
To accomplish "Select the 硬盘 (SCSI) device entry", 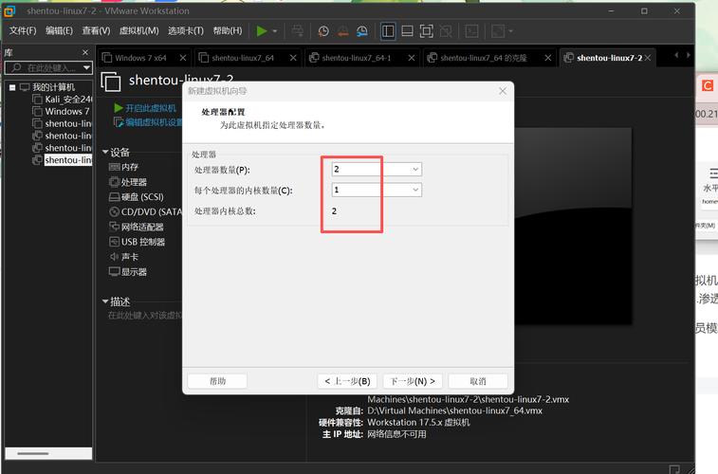I will tap(136, 197).
